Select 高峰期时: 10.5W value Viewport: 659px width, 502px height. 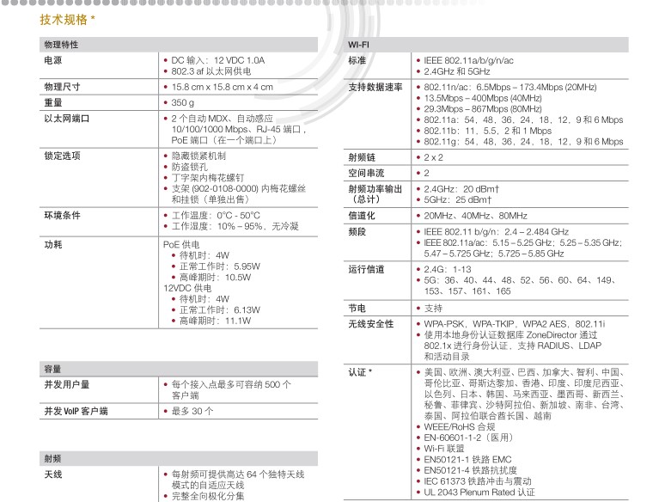[x=215, y=277]
